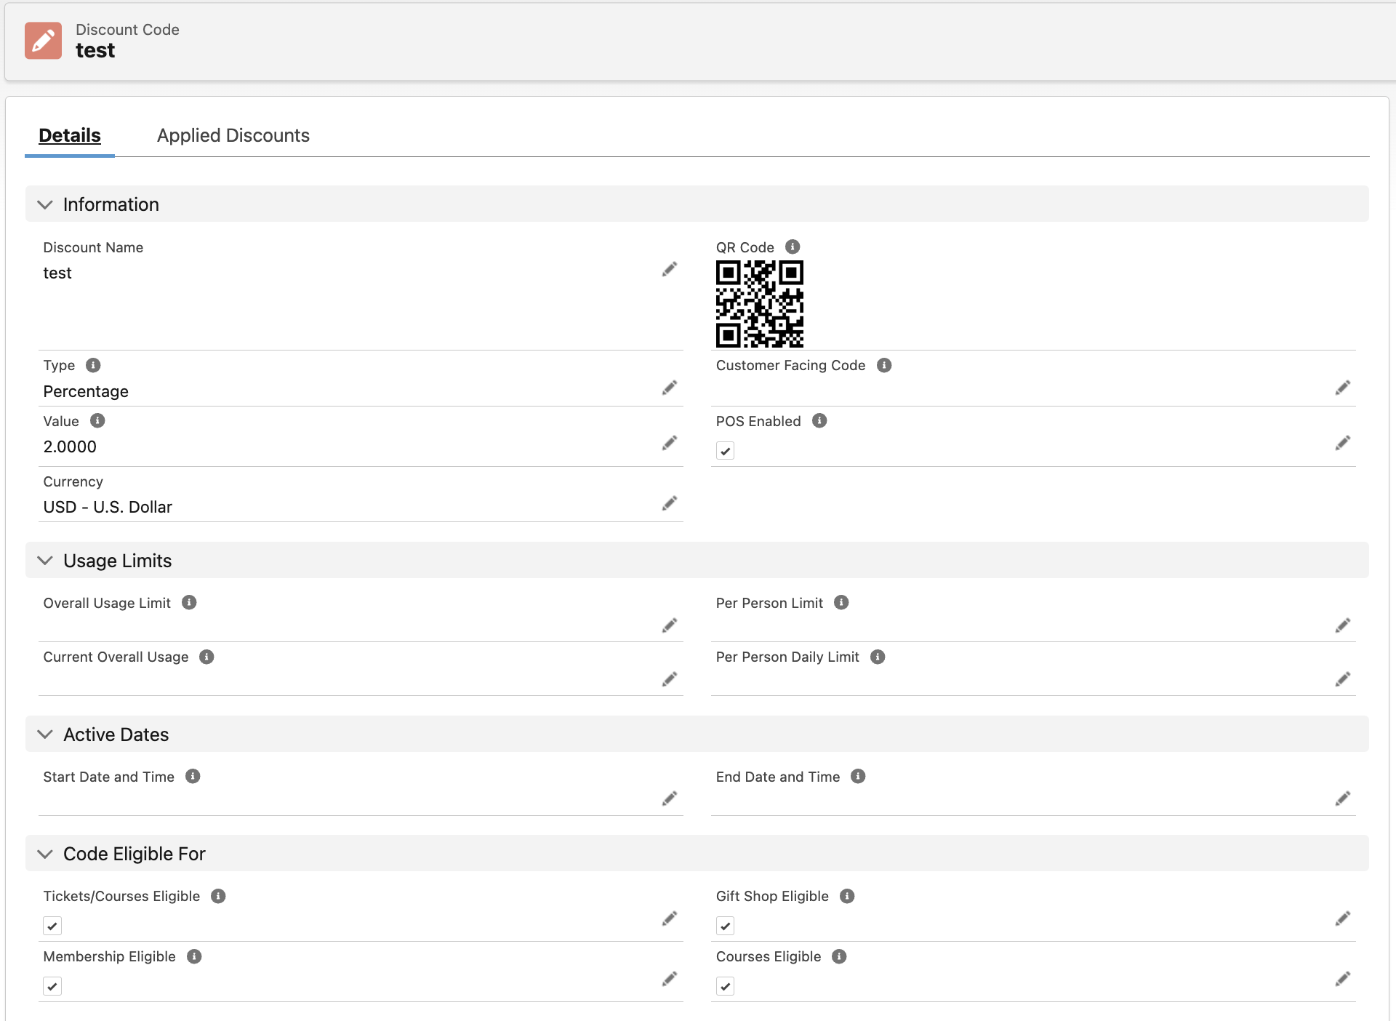The image size is (1396, 1021).
Task: Click info icon next to Overall Usage Limit
Action: tap(189, 602)
